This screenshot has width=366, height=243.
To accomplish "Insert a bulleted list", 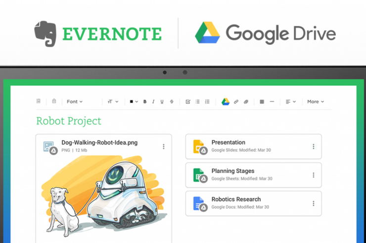I will point(198,102).
